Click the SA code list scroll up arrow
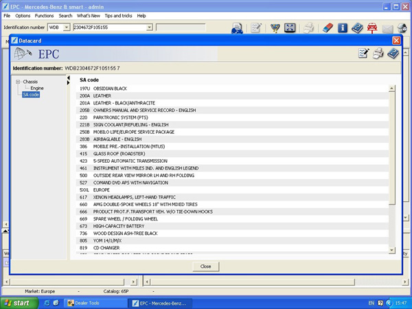 (x=391, y=89)
